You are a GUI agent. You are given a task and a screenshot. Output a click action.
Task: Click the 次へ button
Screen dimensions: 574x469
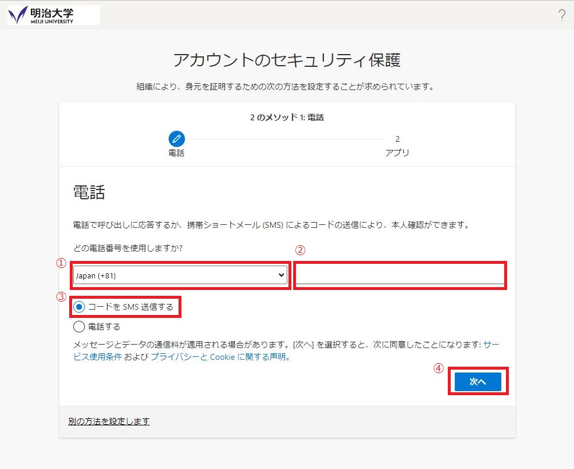click(x=477, y=382)
